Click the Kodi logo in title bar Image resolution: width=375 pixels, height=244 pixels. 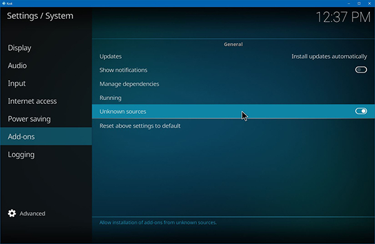pyautogui.click(x=4, y=3)
